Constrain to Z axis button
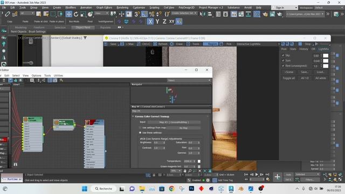Image resolution: width=345 pixels, height=194 pixels. pos(164,22)
